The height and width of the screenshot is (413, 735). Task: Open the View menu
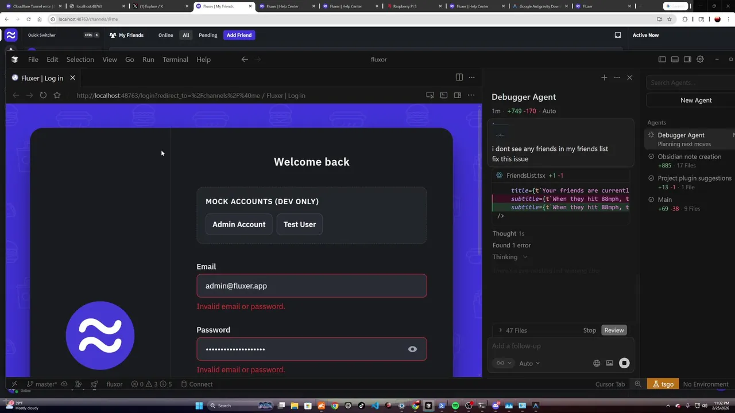click(x=110, y=60)
